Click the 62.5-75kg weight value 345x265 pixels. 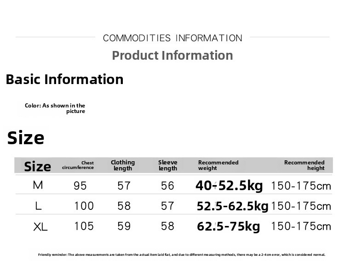pyautogui.click(x=228, y=226)
